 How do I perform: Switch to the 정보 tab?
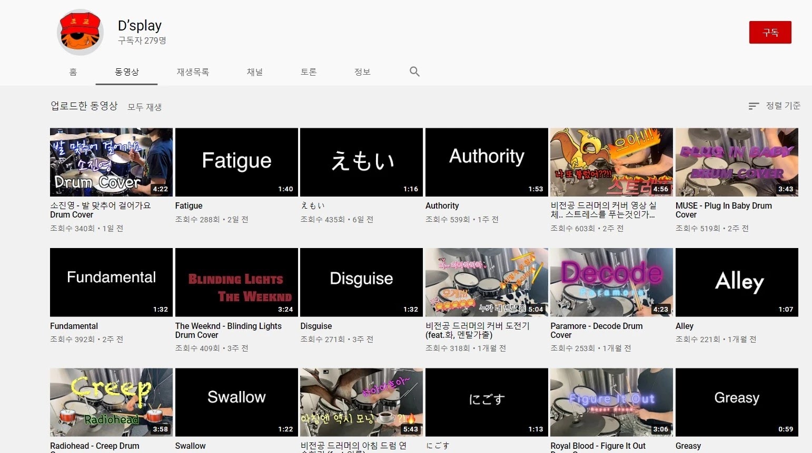[362, 72]
